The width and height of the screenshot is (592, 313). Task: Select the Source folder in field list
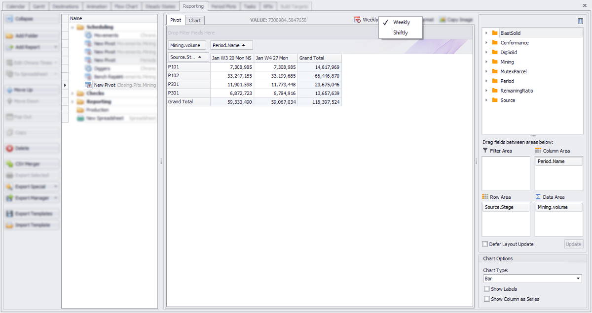point(508,100)
